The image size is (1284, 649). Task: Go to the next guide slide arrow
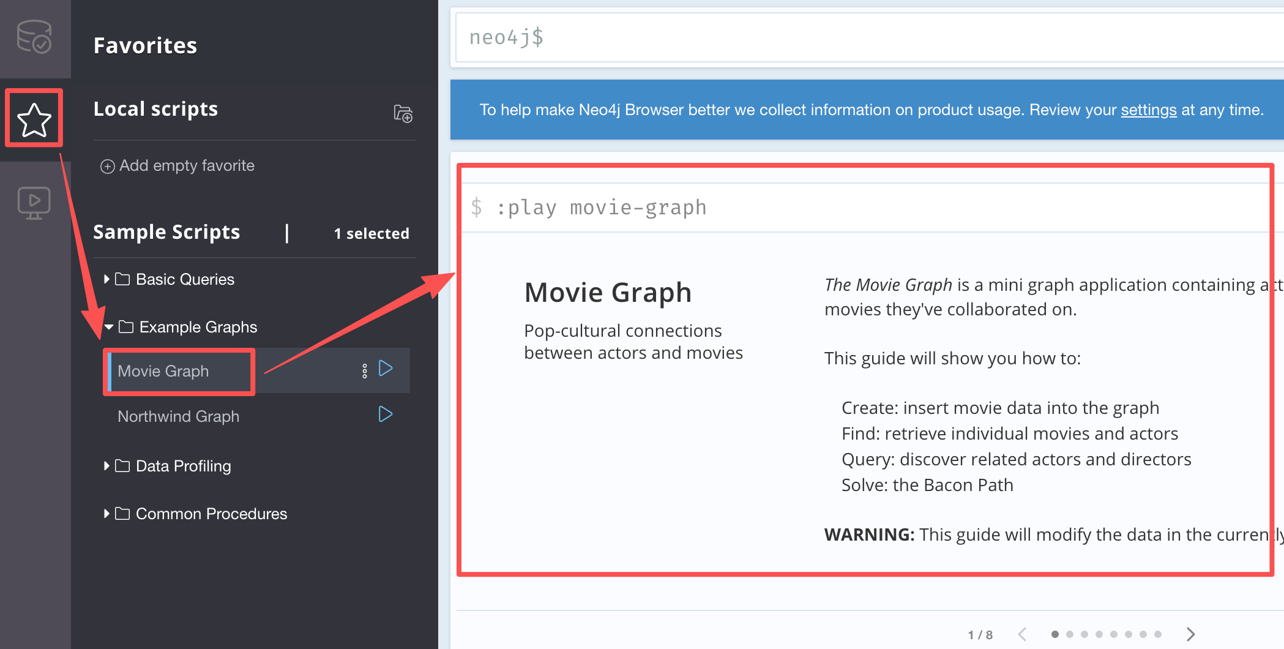pos(1190,634)
